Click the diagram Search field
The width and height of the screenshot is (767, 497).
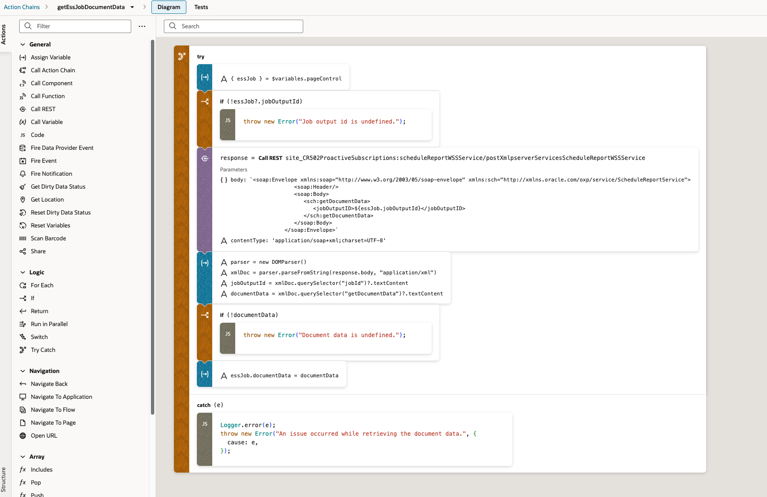click(240, 26)
